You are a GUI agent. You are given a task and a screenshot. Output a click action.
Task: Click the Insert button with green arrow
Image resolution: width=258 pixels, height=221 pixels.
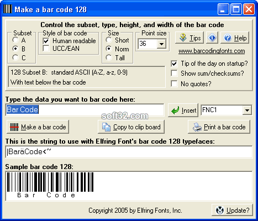[183, 110]
